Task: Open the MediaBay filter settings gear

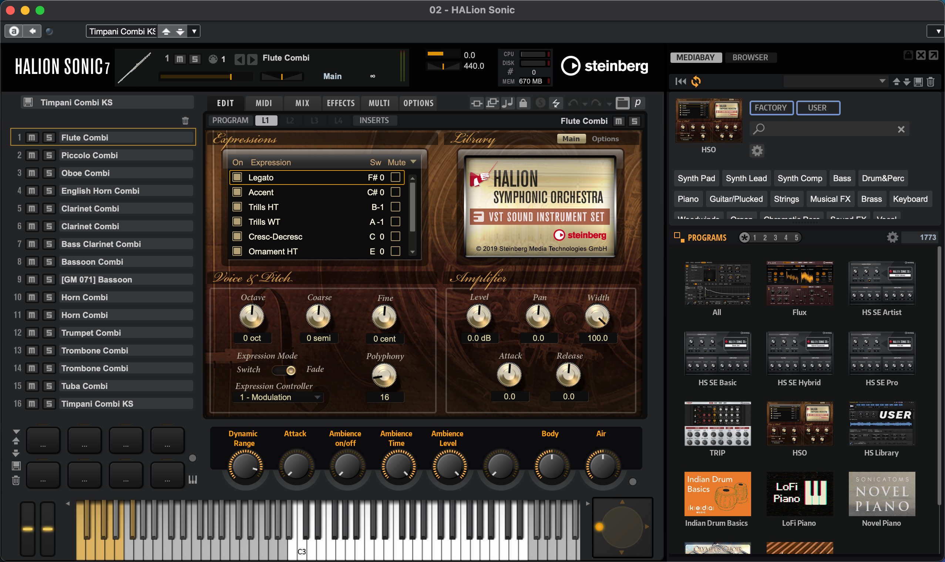Action: (757, 151)
